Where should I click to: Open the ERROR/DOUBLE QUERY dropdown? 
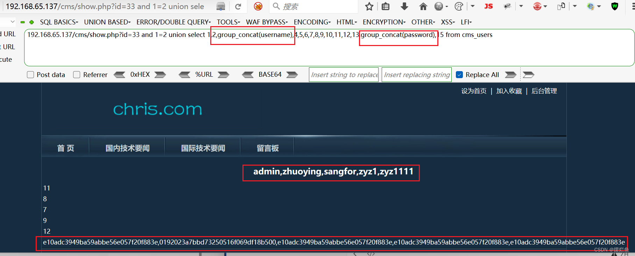click(x=174, y=22)
